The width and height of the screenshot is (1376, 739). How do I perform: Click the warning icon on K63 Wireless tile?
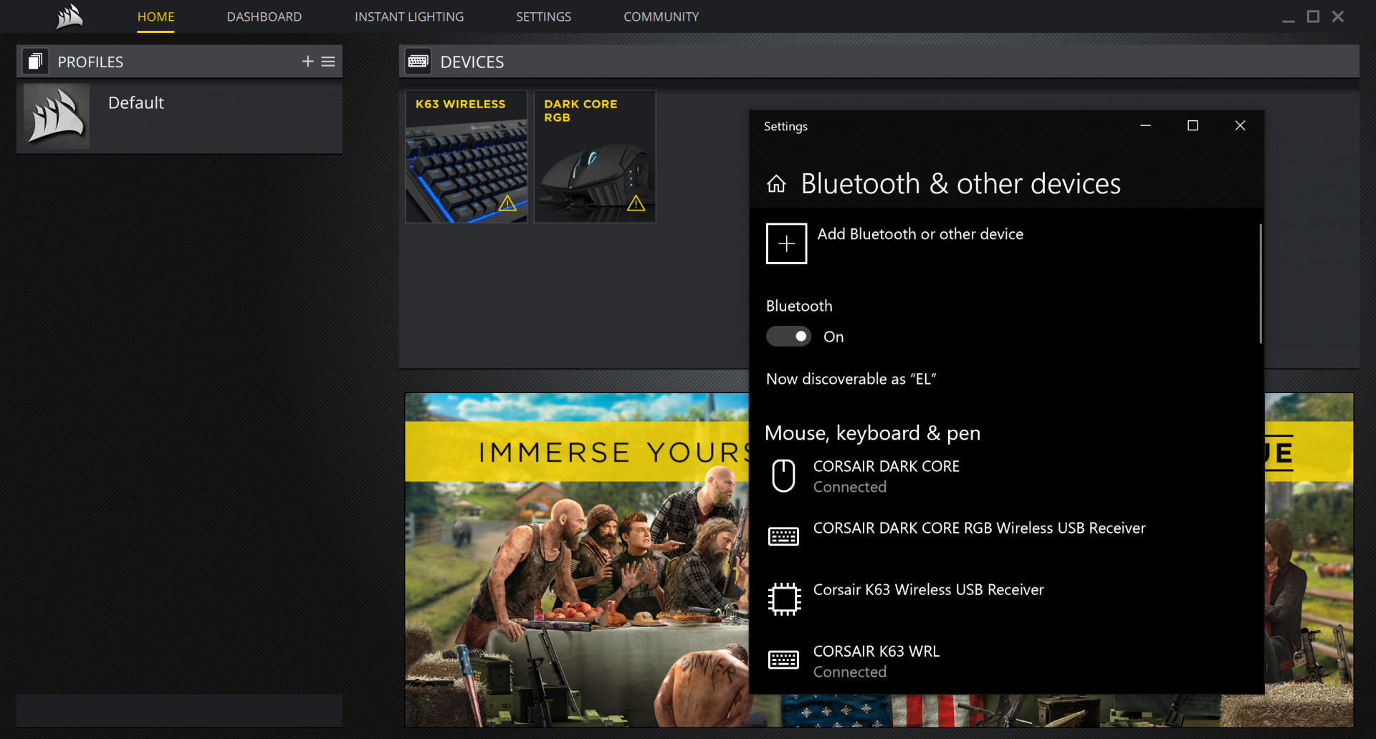[507, 203]
